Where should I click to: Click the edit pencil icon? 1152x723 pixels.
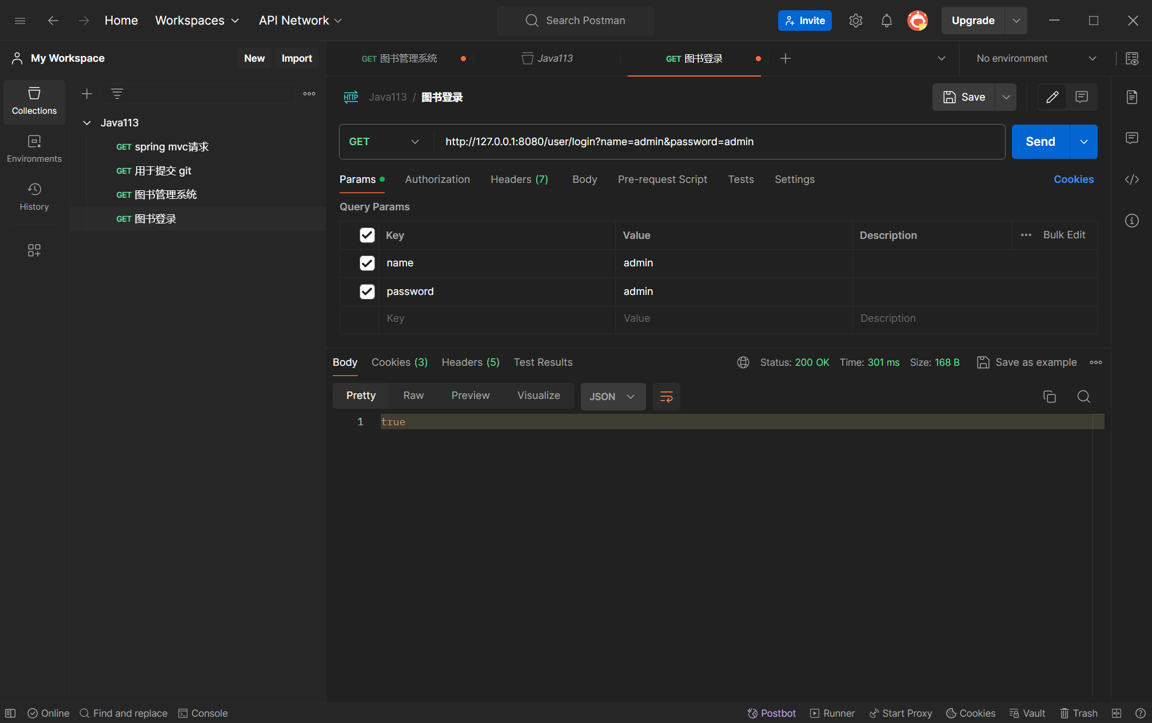tap(1053, 97)
